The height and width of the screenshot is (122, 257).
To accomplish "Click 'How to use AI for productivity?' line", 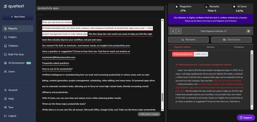I will 57,69.
